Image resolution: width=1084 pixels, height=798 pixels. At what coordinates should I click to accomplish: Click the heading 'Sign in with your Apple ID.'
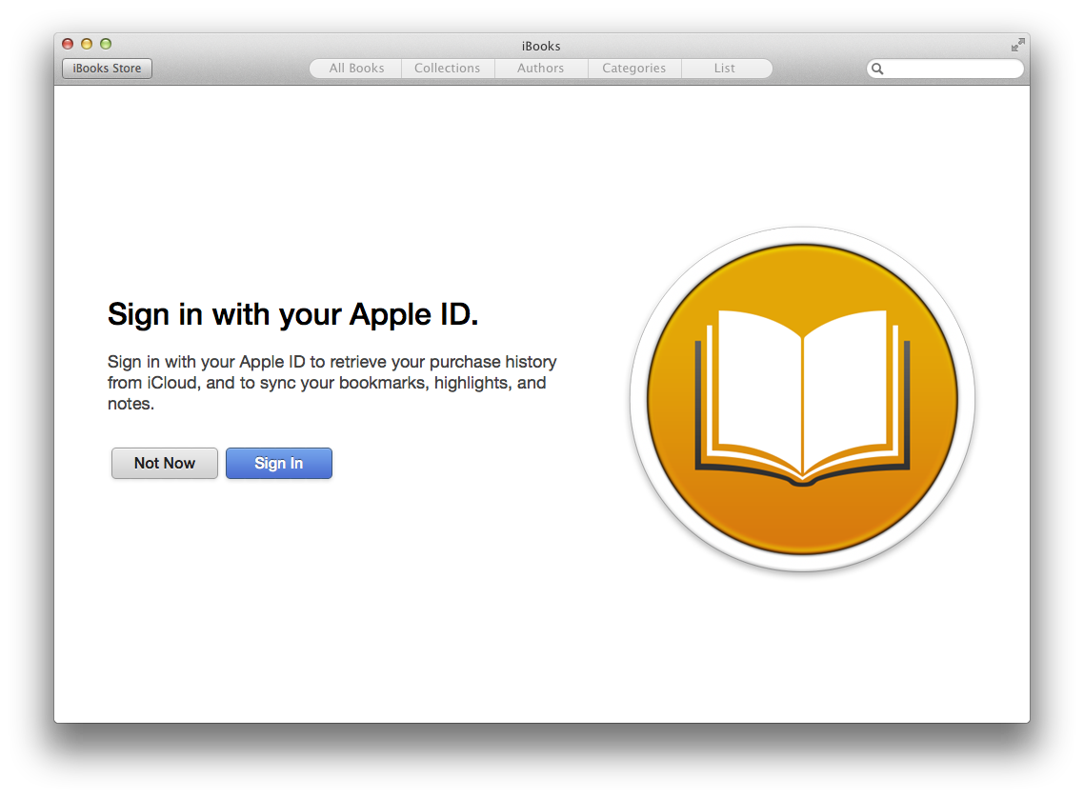tap(293, 315)
